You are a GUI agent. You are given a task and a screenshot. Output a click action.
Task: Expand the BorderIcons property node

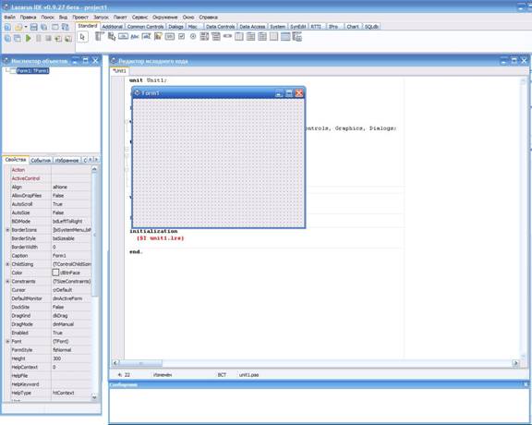pos(7,230)
